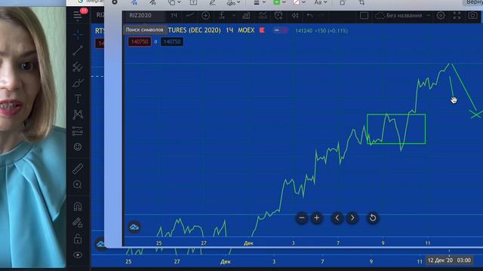Open the financials bar-chart icon
483x271 pixels.
pyautogui.click(x=246, y=15)
